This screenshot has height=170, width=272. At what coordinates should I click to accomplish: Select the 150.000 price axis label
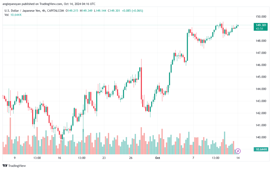point(261,17)
